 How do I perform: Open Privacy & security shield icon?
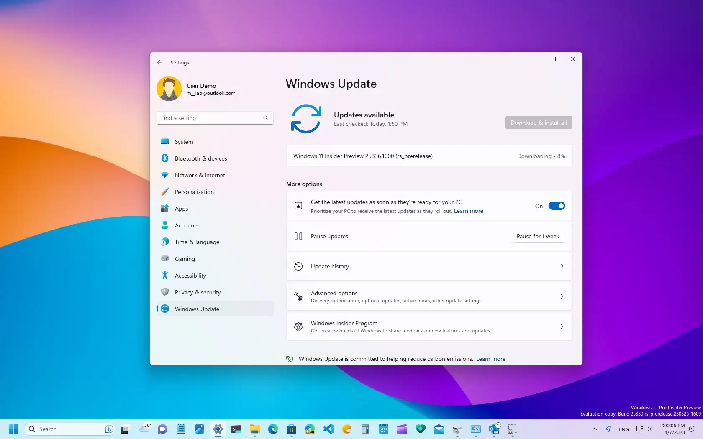[165, 292]
